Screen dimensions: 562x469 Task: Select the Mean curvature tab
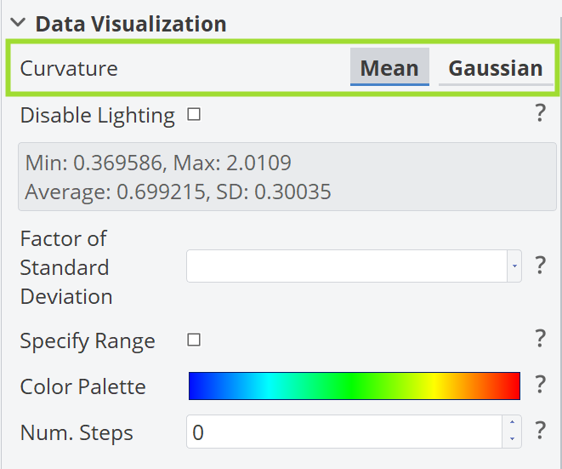389,67
